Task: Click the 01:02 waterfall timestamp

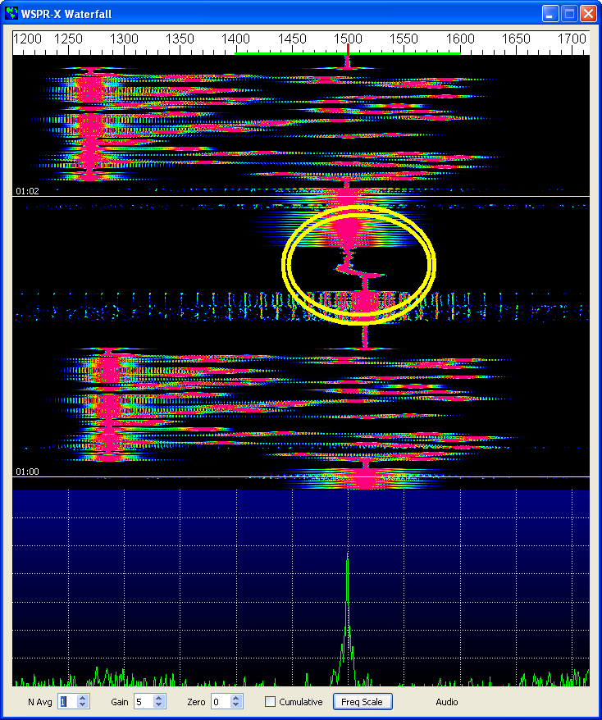Action: [28, 191]
